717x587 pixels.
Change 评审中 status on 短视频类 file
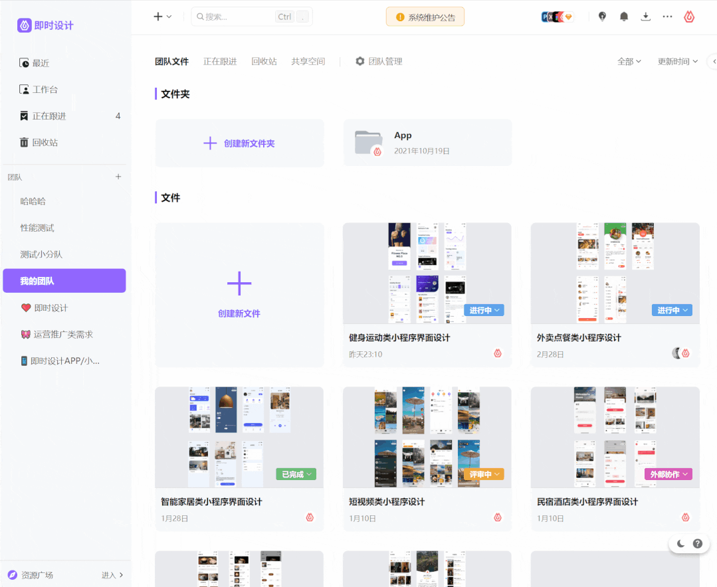(x=484, y=474)
